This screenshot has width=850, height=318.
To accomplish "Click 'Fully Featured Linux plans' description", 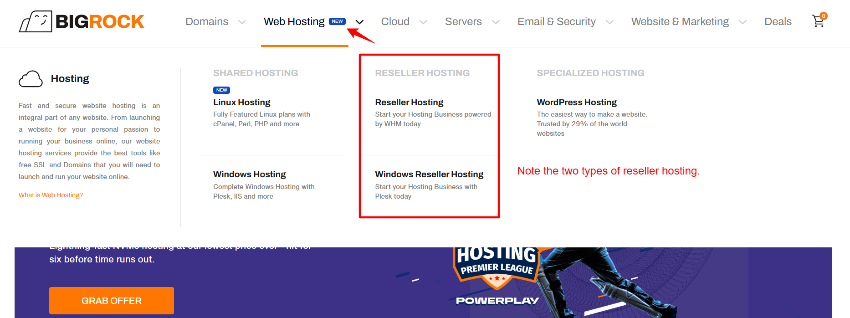I will coord(261,119).
